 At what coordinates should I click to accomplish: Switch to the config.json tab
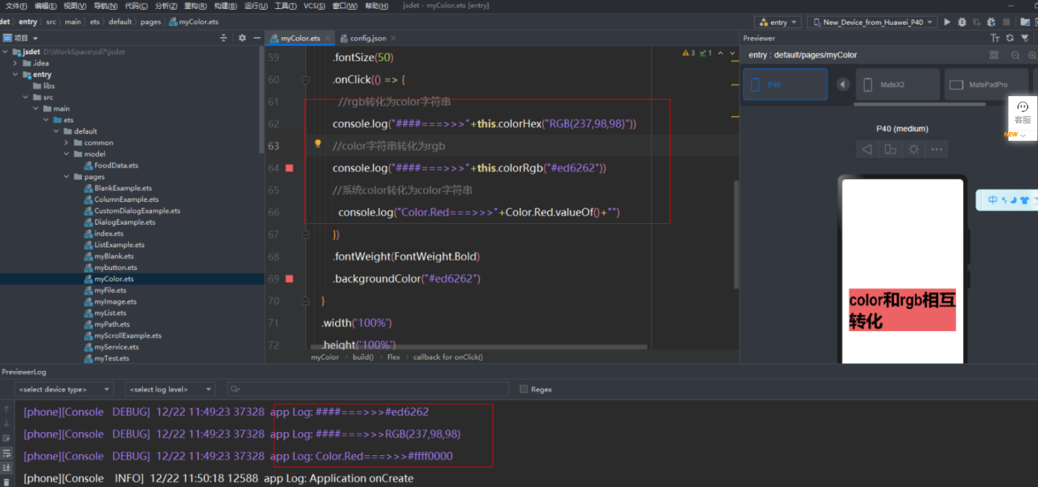368,38
